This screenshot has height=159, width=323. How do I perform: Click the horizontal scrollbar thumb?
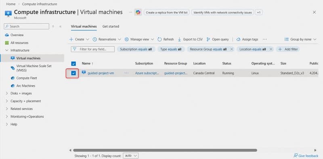[x=165, y=150]
